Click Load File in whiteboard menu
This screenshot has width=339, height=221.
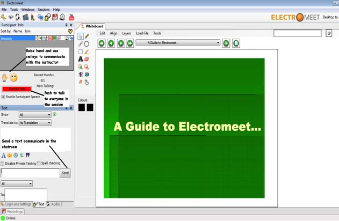(x=142, y=33)
